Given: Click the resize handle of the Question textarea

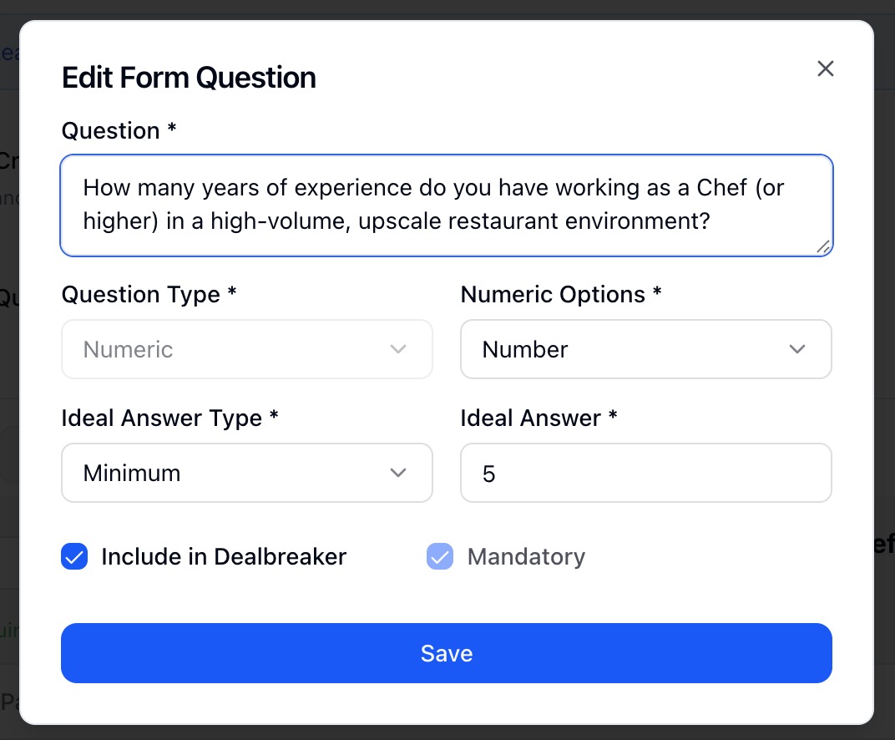Looking at the screenshot, I should coord(823,246).
